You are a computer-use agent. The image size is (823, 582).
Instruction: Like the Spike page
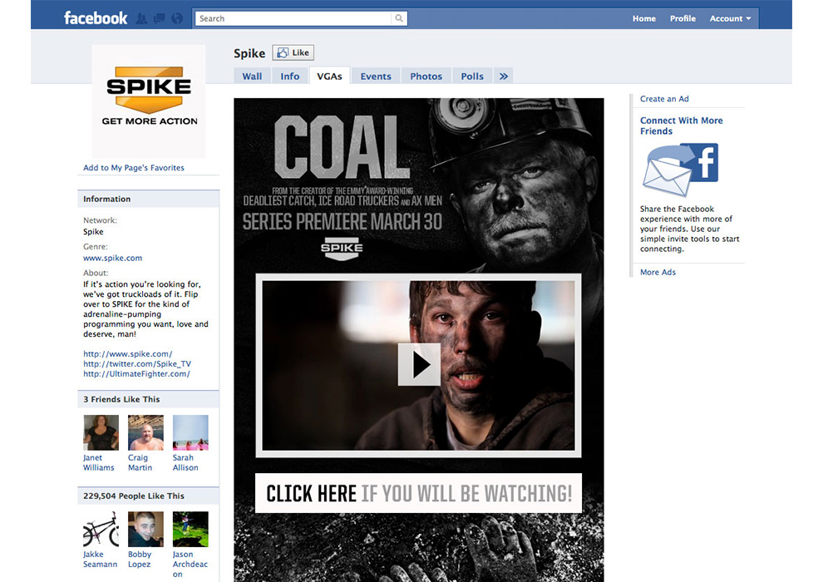(293, 52)
